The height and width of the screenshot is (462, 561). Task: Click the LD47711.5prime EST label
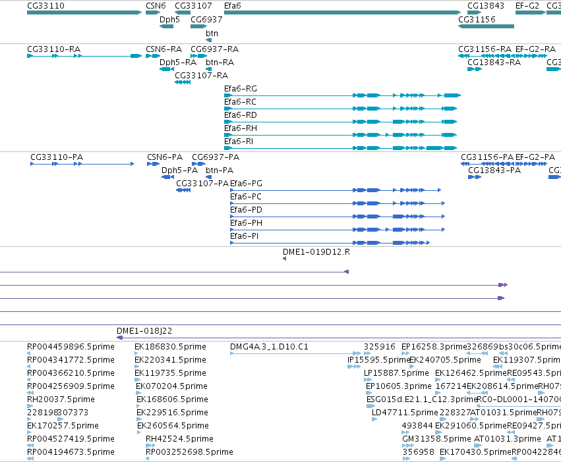tap(405, 413)
